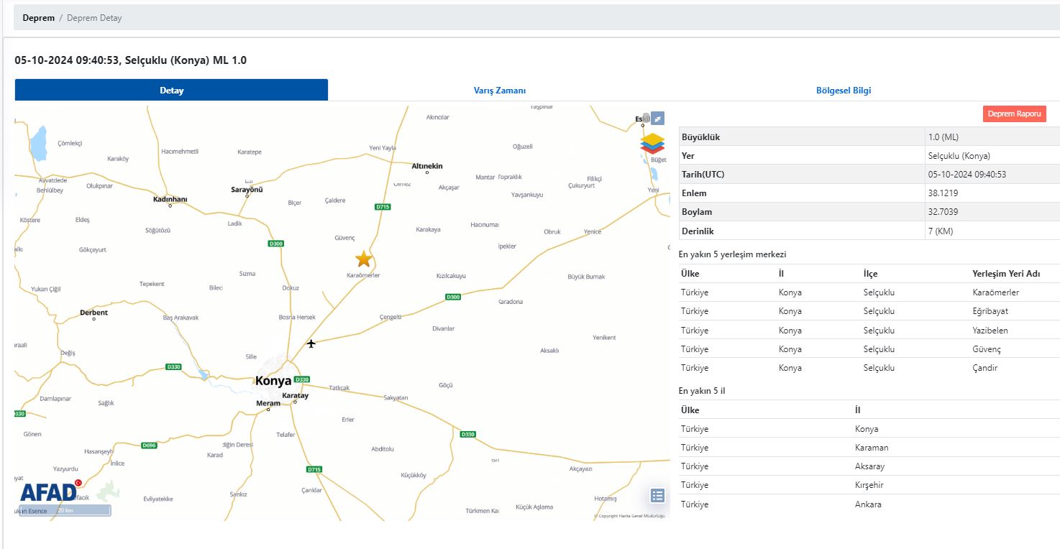Select Çandir in the settlements table
Screen dimensions: 1060x549
coord(985,368)
